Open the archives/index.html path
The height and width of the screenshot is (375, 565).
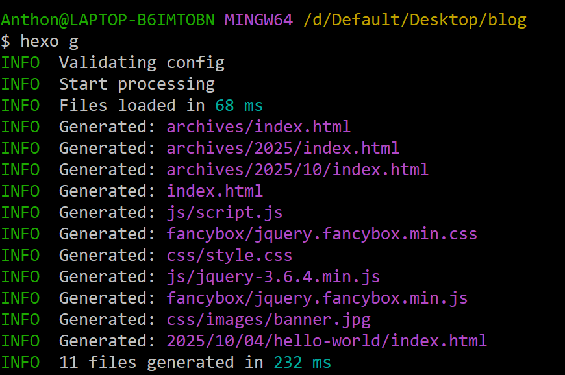[258, 127]
